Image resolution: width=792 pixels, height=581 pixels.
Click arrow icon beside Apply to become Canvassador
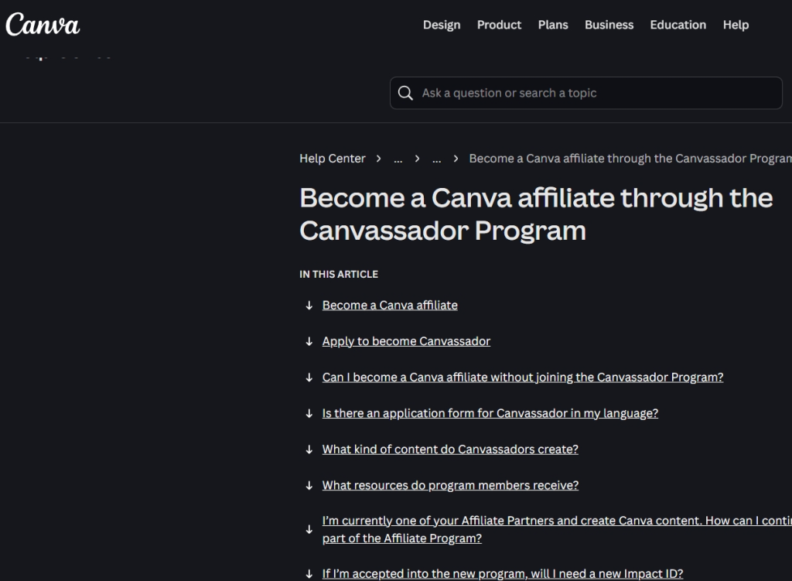(309, 341)
